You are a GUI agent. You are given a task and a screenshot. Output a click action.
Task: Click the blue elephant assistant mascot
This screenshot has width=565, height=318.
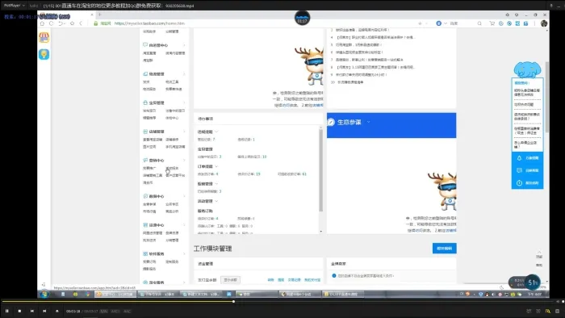pyautogui.click(x=527, y=69)
